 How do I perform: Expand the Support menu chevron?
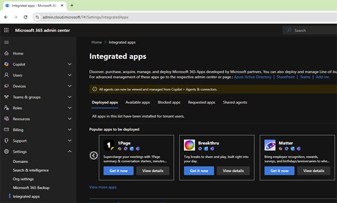[70, 141]
